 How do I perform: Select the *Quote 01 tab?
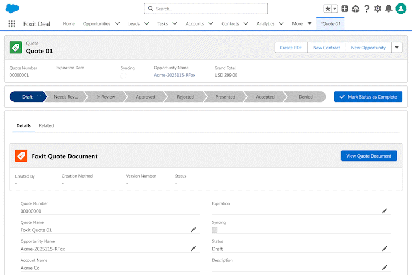(331, 23)
